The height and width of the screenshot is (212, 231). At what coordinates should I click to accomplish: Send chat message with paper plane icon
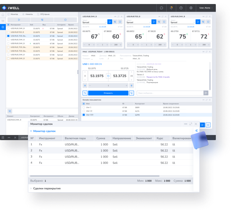point(206,93)
